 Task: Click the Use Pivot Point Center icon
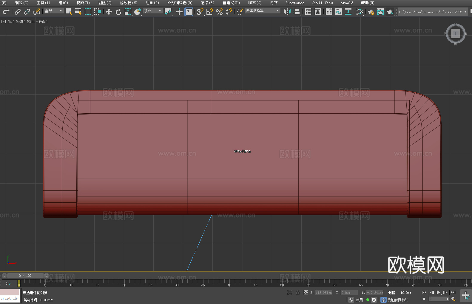pos(168,12)
